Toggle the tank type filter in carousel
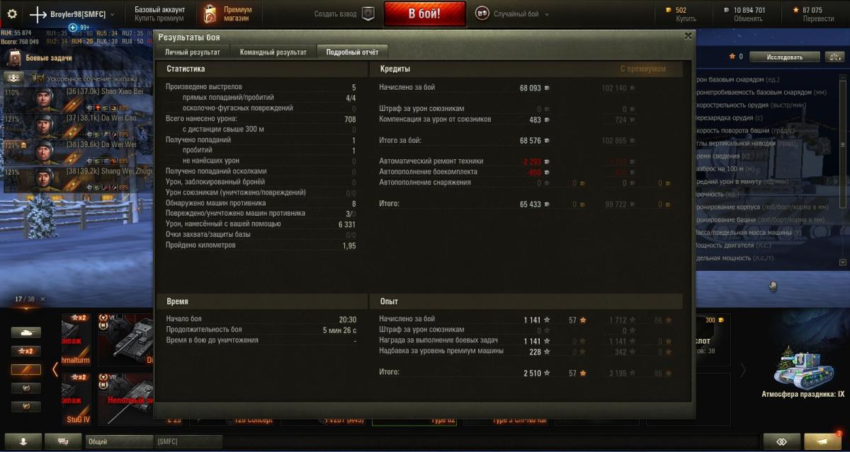850x452 pixels. point(25,332)
